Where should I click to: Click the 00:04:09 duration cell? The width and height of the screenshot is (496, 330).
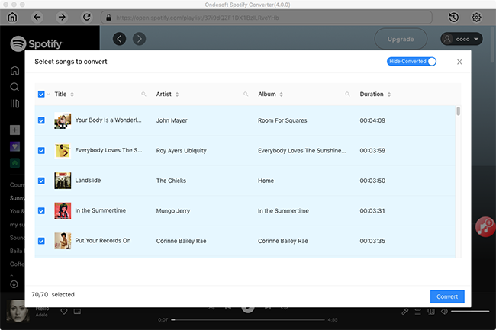[372, 120]
